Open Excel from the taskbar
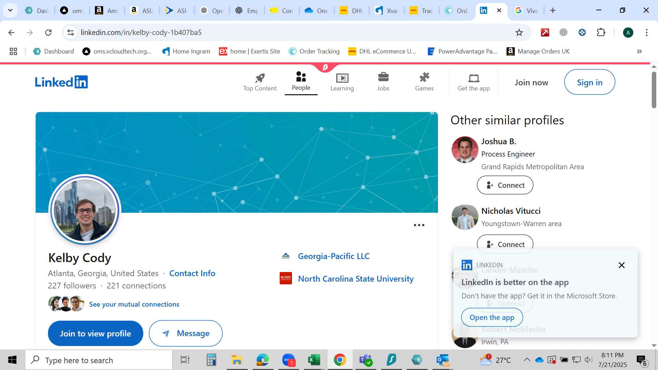The image size is (658, 370). tap(314, 360)
